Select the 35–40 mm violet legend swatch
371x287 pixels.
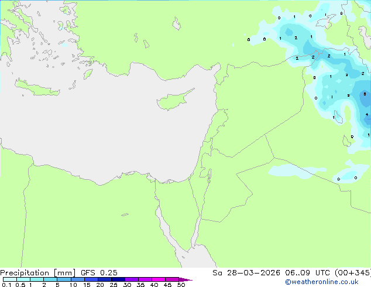click(145, 279)
